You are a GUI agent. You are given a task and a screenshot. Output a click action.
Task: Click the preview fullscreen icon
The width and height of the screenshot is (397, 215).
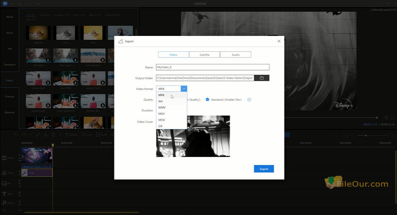click(392, 118)
